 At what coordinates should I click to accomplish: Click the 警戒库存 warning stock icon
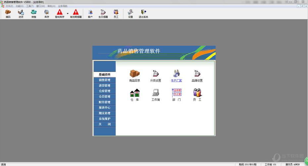pyautogui.click(x=60, y=14)
